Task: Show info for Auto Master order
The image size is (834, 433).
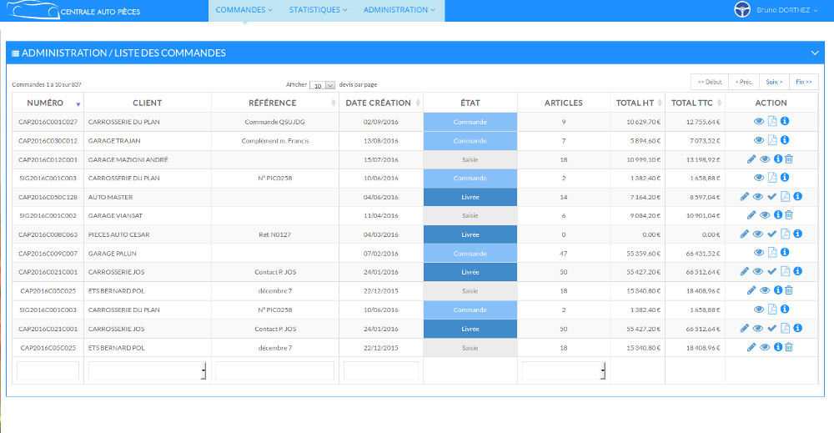Action: click(798, 196)
